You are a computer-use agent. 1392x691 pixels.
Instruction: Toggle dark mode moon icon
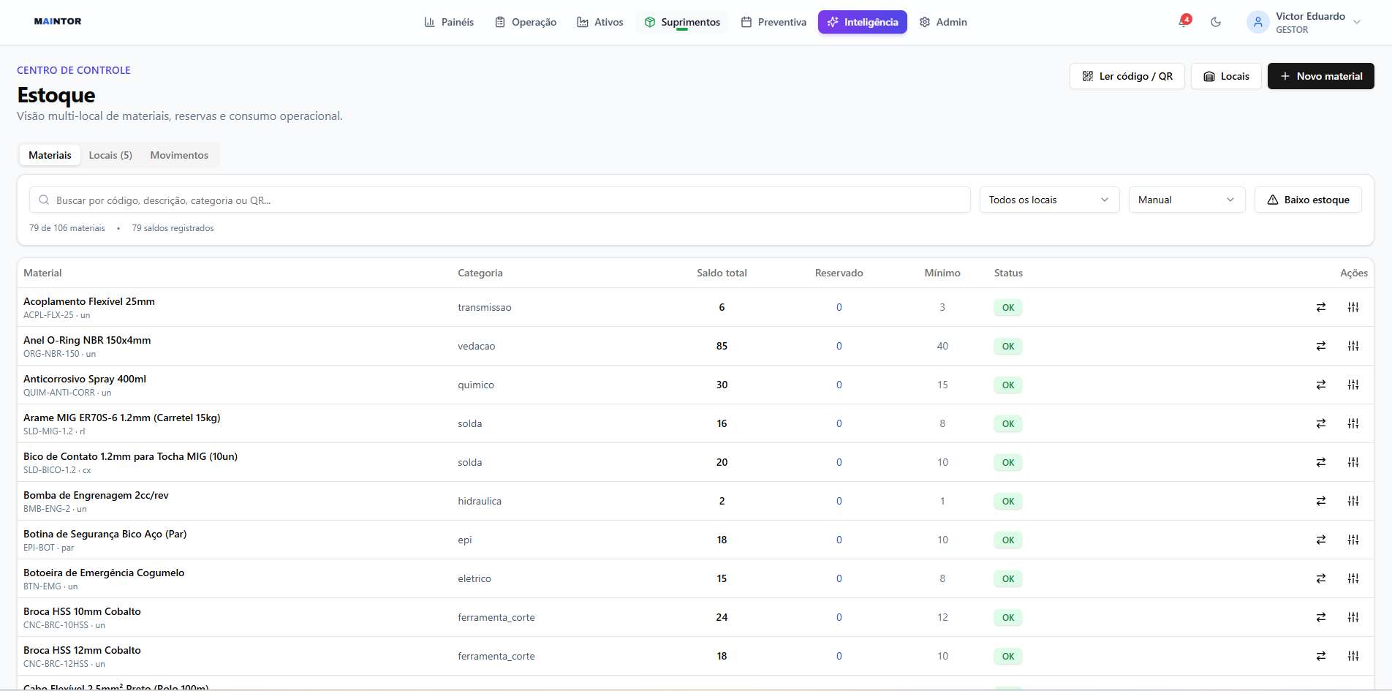tap(1216, 22)
